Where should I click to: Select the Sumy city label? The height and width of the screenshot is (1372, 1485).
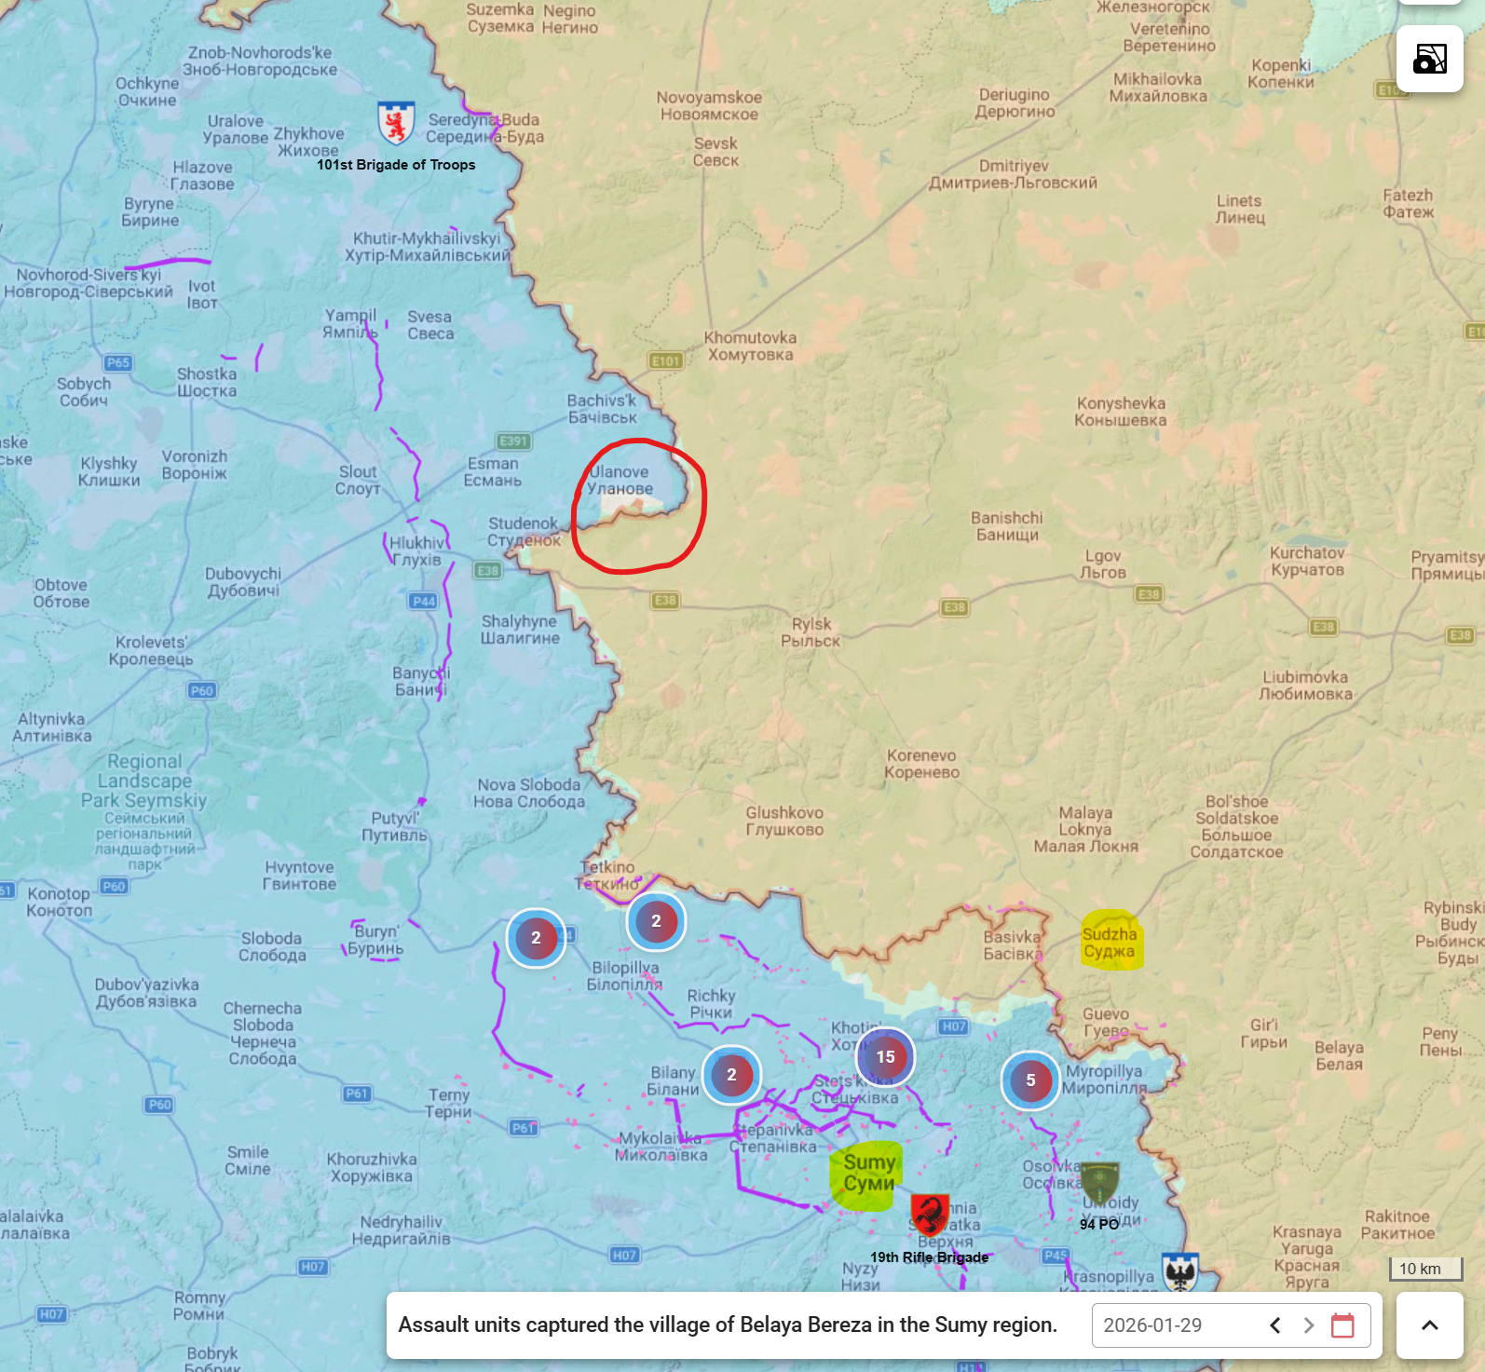(869, 1173)
